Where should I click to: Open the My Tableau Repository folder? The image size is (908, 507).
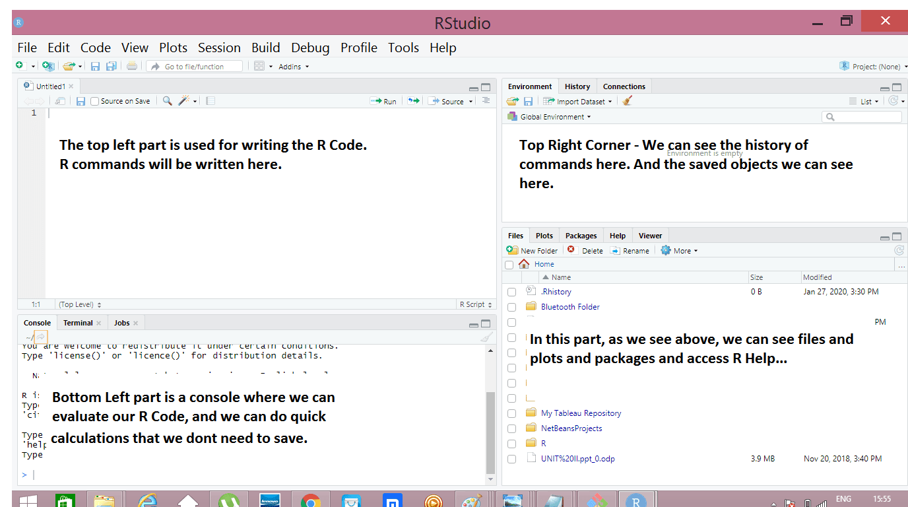click(x=581, y=413)
